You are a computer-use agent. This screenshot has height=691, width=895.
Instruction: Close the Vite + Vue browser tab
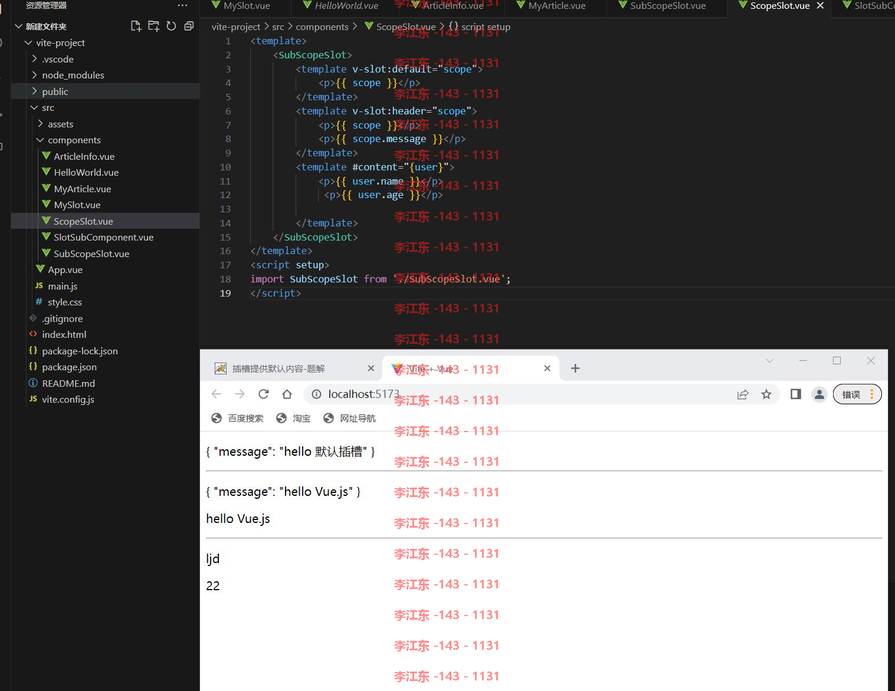coord(547,368)
